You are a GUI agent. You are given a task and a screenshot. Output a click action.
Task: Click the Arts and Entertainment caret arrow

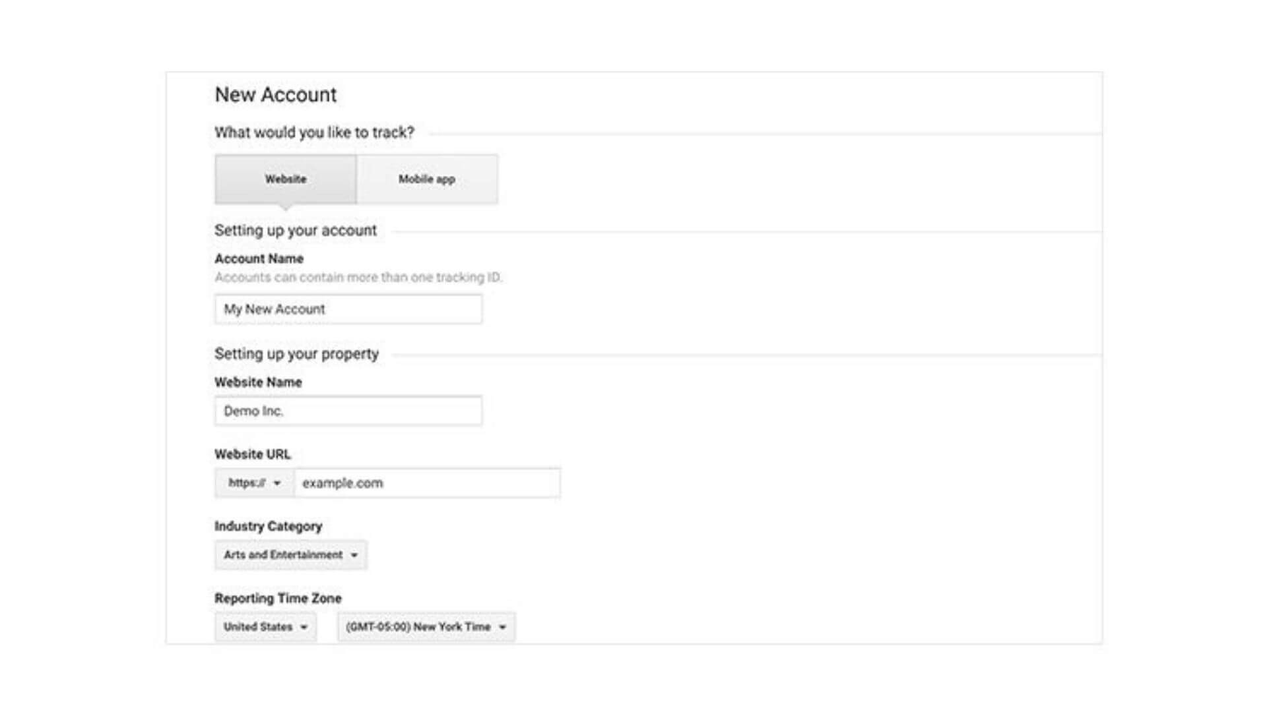(x=354, y=555)
